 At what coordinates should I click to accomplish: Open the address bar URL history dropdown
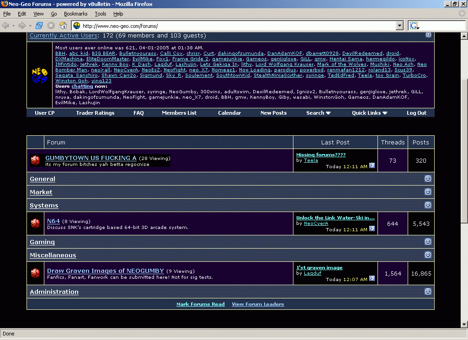[399, 26]
